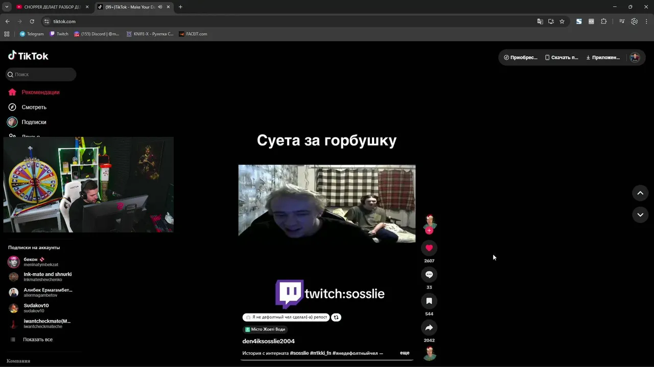Go to the previous video with the up arrow
Screen dimensions: 654x367
[640, 193]
